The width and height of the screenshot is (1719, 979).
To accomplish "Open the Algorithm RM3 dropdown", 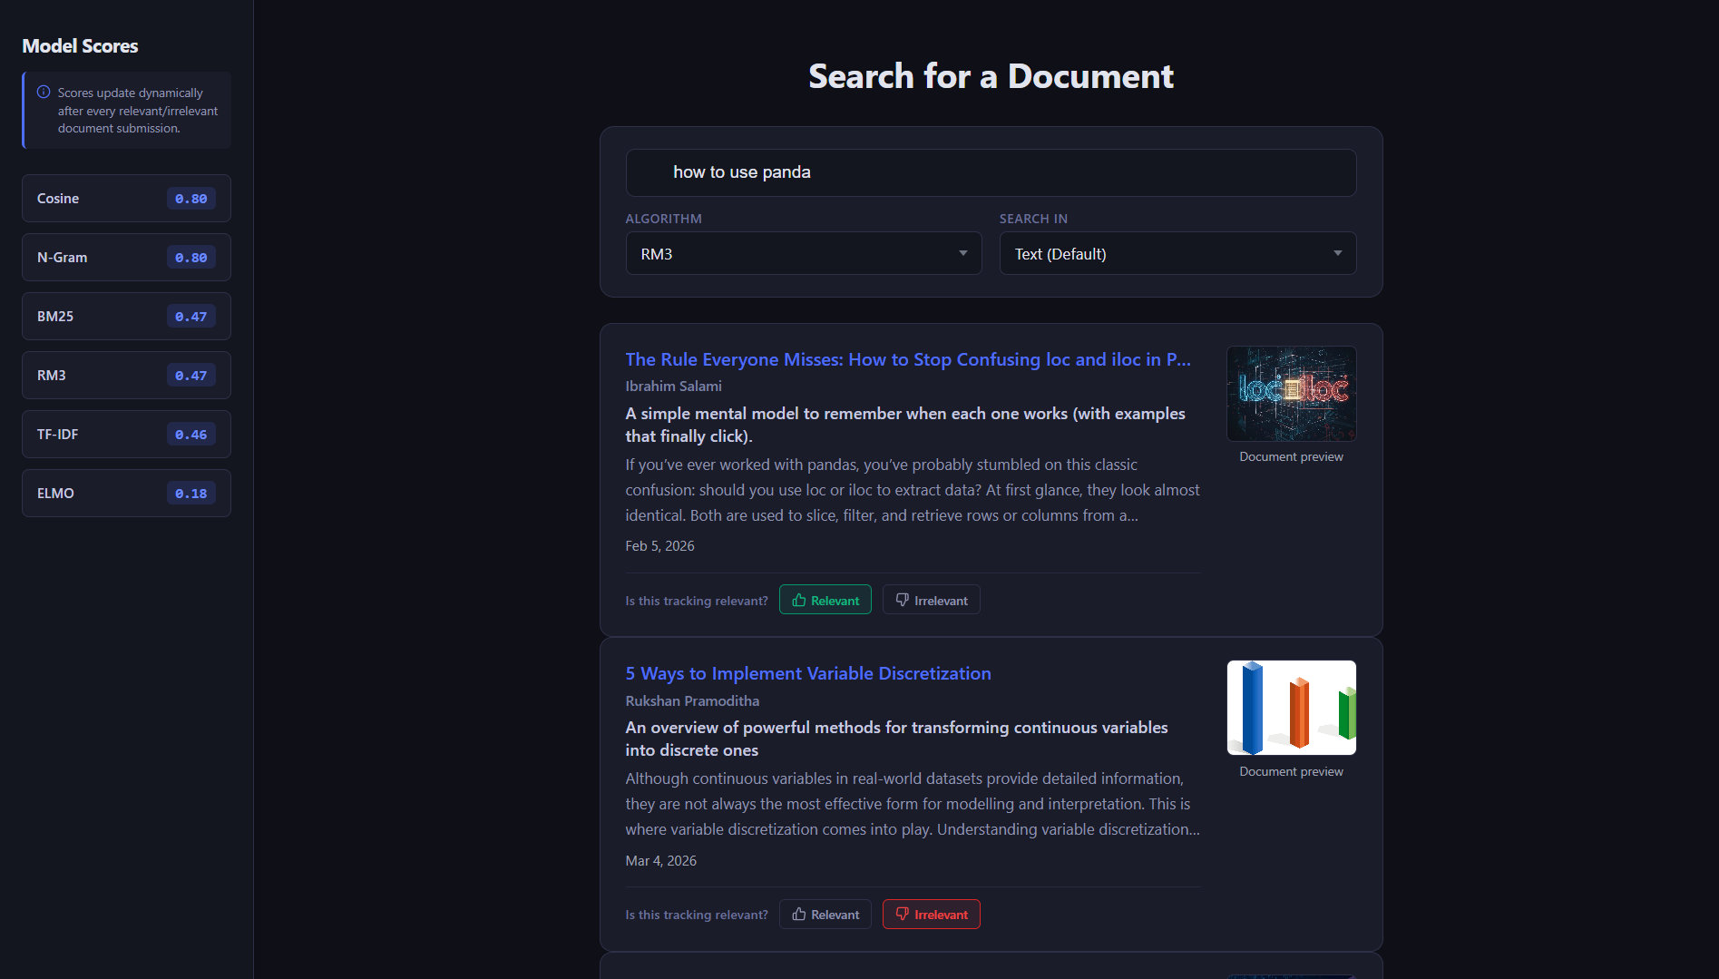I will click(x=804, y=253).
